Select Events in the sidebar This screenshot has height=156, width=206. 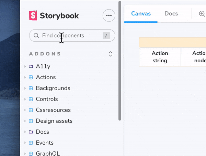click(45, 143)
